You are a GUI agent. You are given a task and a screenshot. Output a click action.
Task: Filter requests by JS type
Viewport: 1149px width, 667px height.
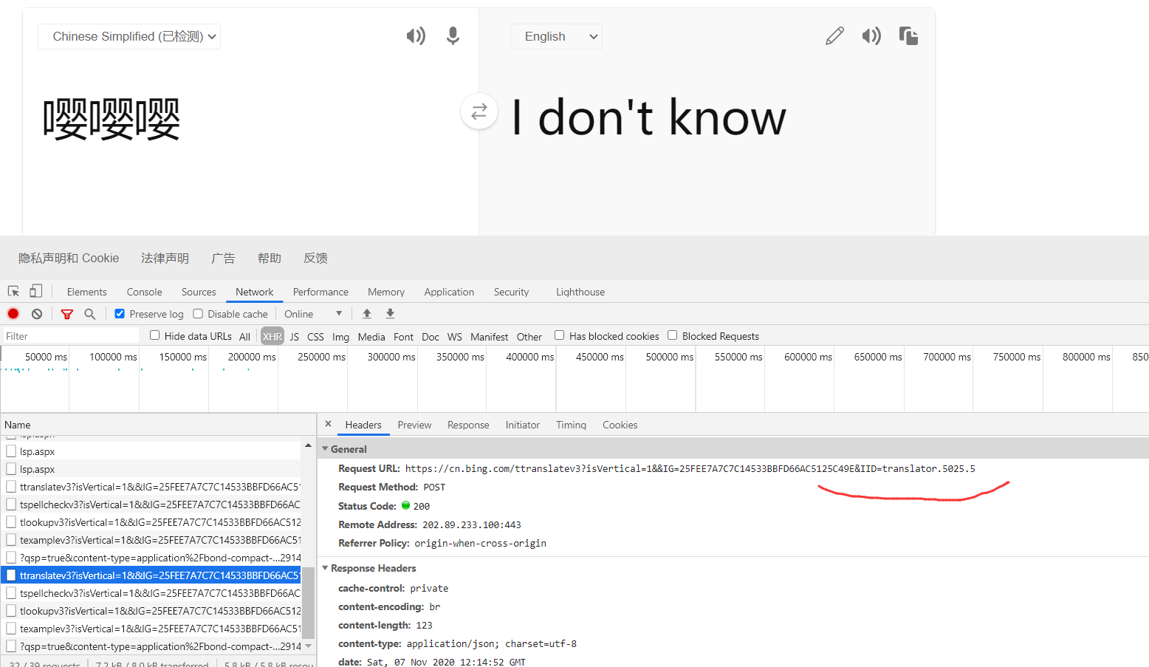pyautogui.click(x=295, y=336)
